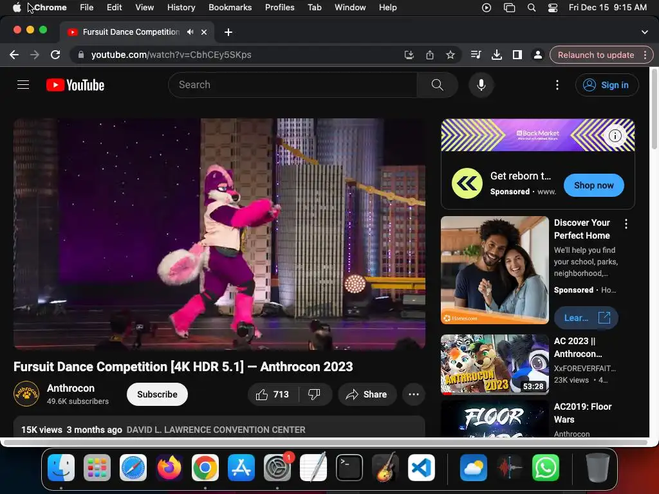Open Terminal from the Dock
Image resolution: width=659 pixels, height=494 pixels.
(349, 468)
